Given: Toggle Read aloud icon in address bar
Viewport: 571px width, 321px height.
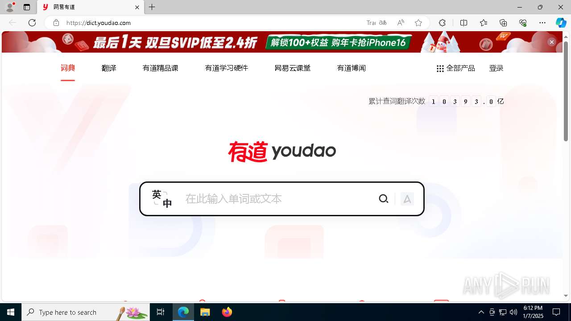Looking at the screenshot, I should point(401,23).
